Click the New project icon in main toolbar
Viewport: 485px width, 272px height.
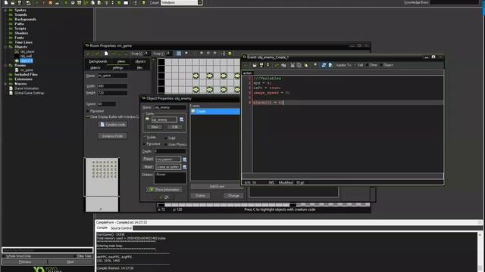point(6,3)
